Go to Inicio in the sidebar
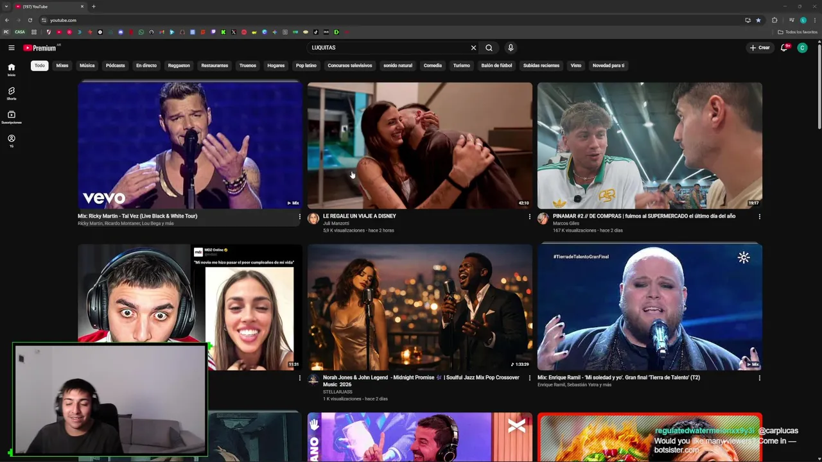This screenshot has width=822, height=462. click(12, 69)
